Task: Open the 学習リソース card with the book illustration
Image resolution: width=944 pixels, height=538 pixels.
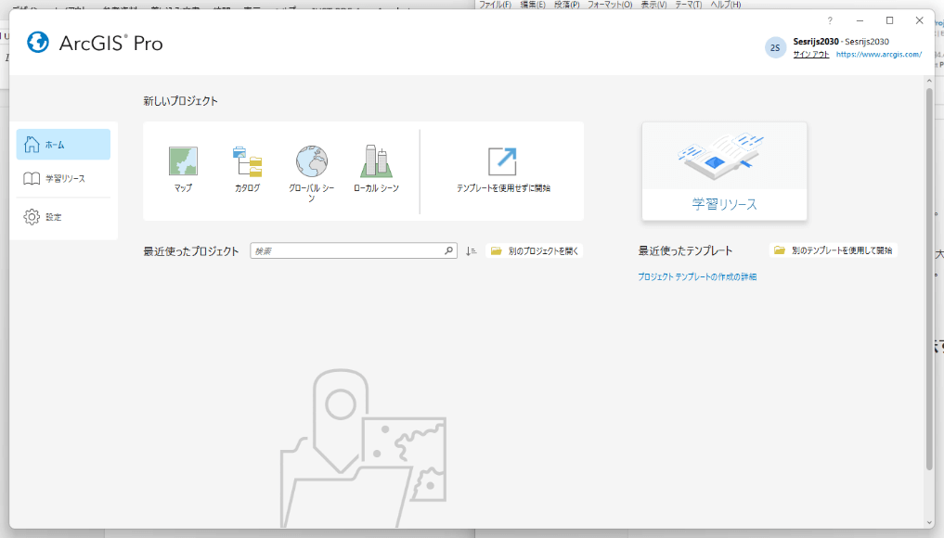Action: point(724,172)
